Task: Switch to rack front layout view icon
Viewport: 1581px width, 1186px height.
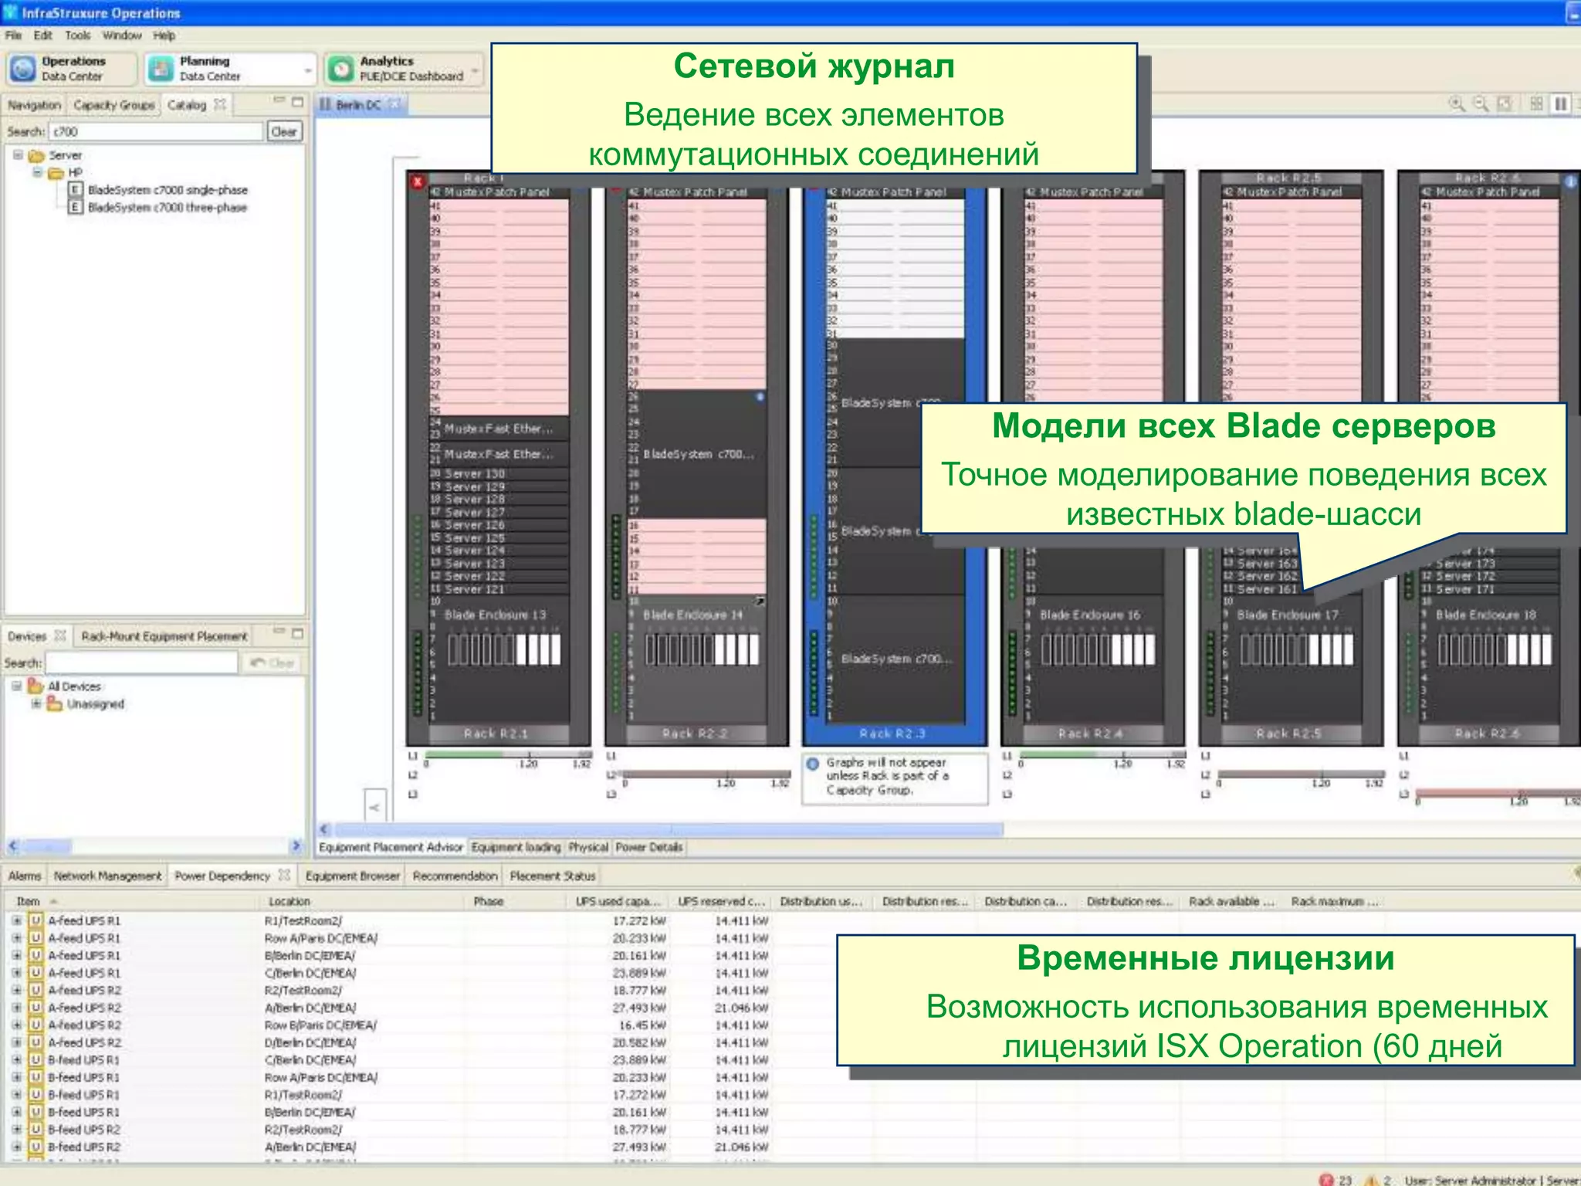Action: coord(1561,103)
